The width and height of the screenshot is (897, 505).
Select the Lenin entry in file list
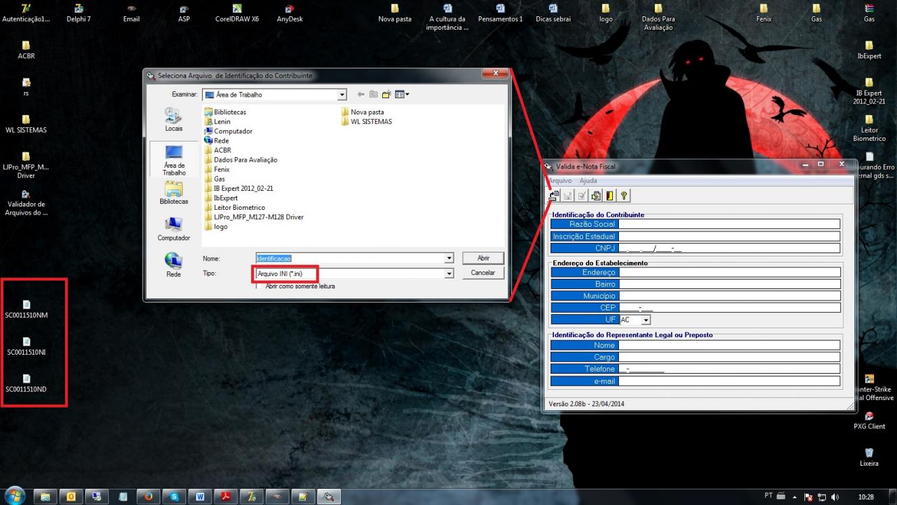click(217, 122)
